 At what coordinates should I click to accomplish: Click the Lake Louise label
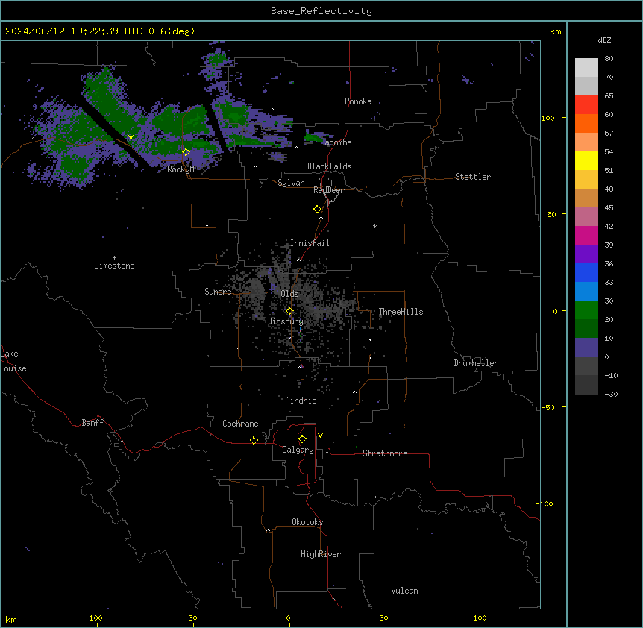point(13,361)
